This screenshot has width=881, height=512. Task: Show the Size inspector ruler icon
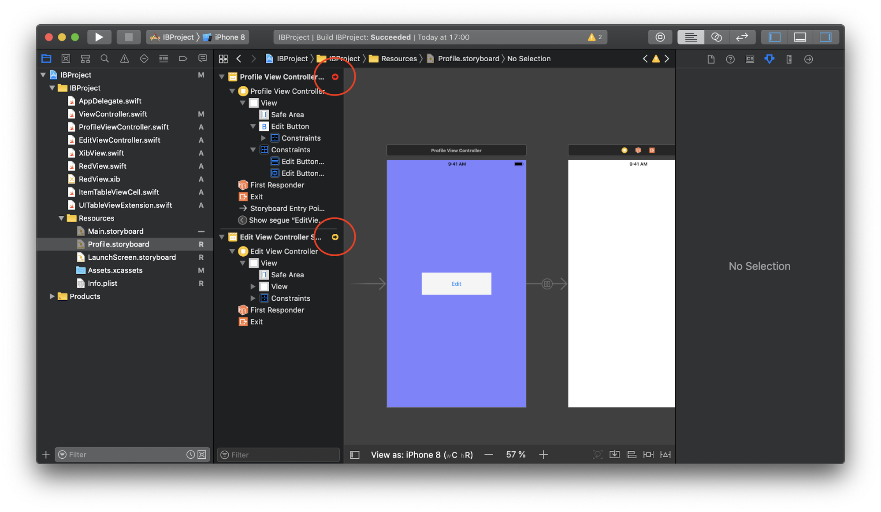point(789,59)
